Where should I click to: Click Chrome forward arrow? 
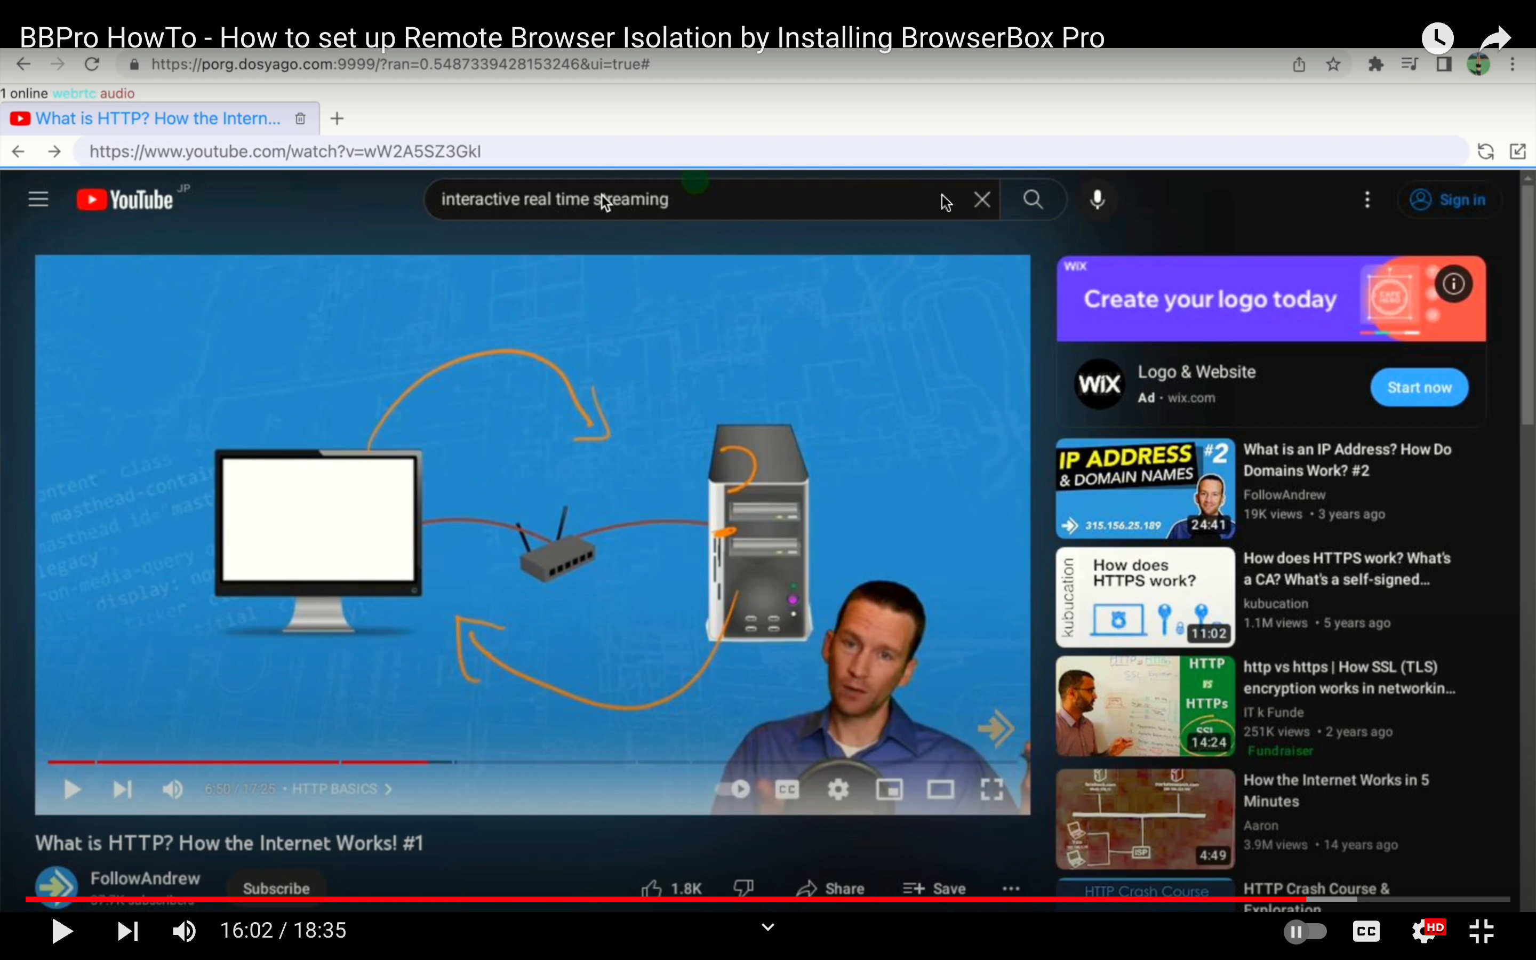(58, 64)
